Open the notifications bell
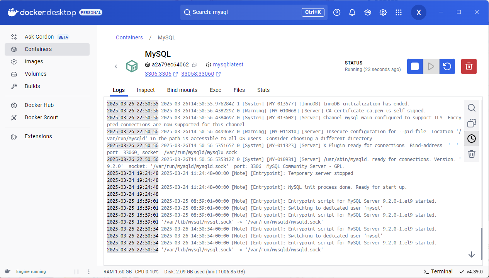This screenshot has height=278, width=489. coord(352,12)
